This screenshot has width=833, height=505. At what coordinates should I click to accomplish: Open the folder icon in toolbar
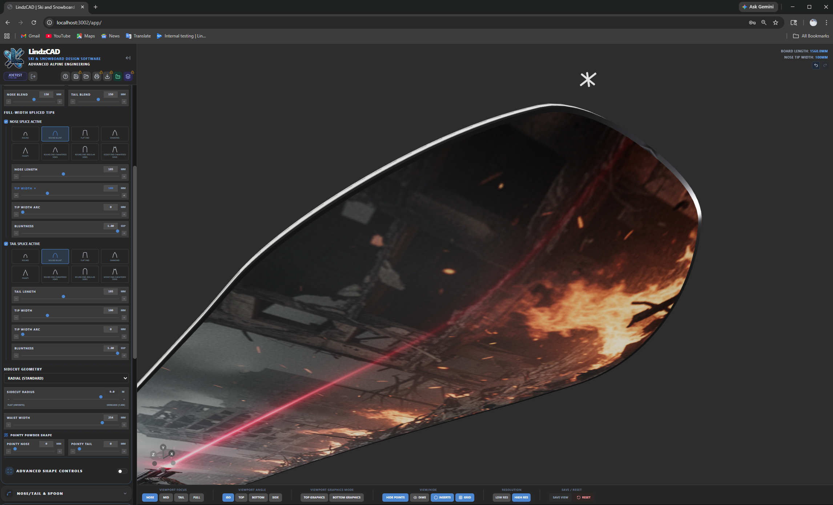pos(86,76)
